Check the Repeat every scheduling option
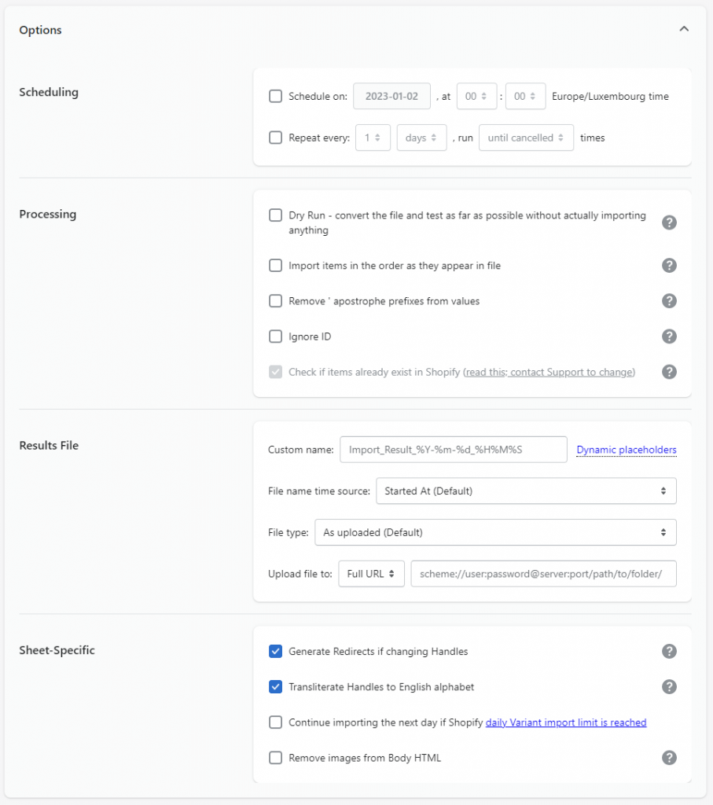The height and width of the screenshot is (805, 713). (276, 138)
